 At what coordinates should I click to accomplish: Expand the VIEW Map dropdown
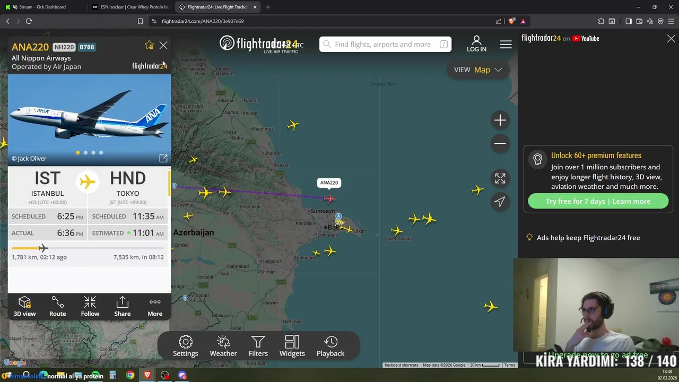click(478, 70)
